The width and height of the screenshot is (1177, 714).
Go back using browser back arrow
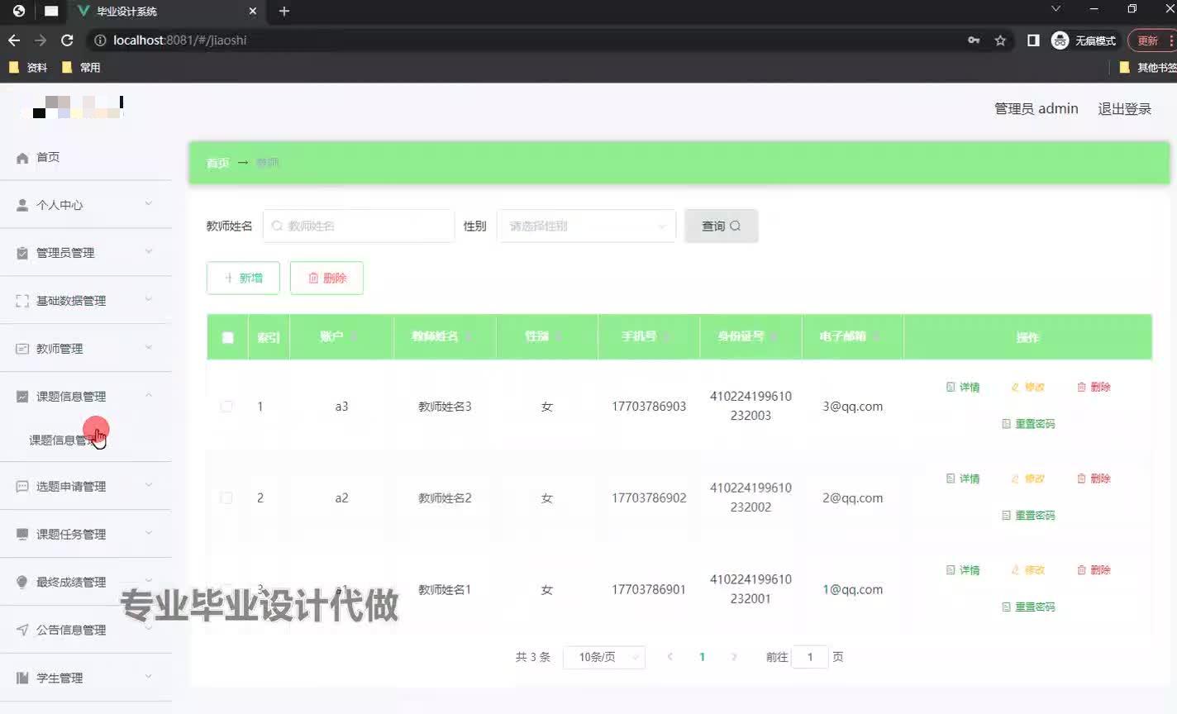click(14, 40)
